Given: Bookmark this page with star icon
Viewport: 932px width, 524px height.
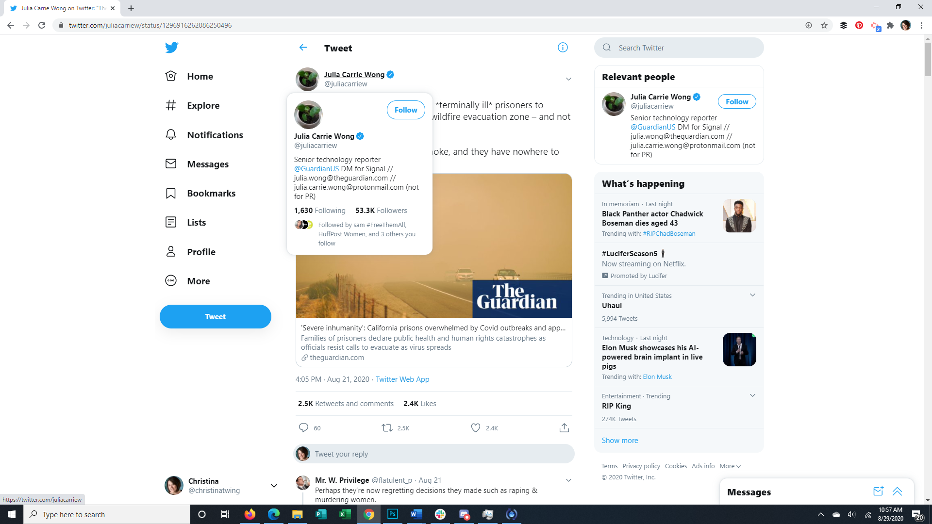Looking at the screenshot, I should pos(824,25).
